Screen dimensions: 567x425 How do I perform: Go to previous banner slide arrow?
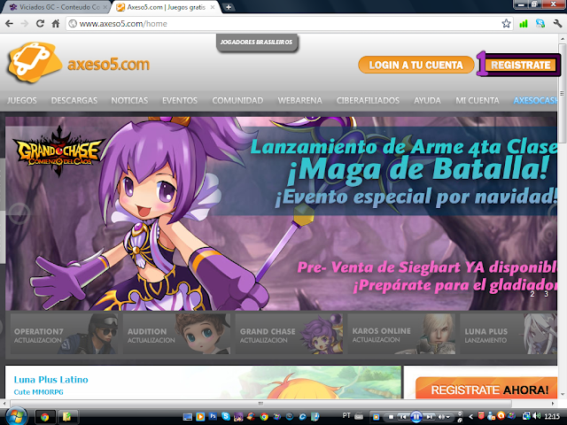(x=19, y=213)
